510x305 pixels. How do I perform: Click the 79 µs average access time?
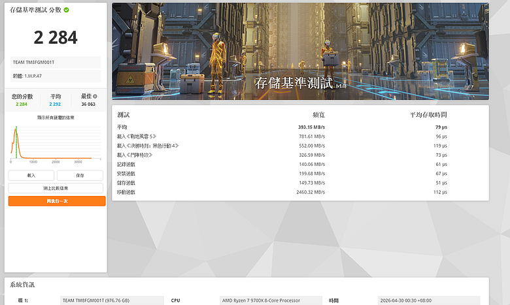coord(441,127)
